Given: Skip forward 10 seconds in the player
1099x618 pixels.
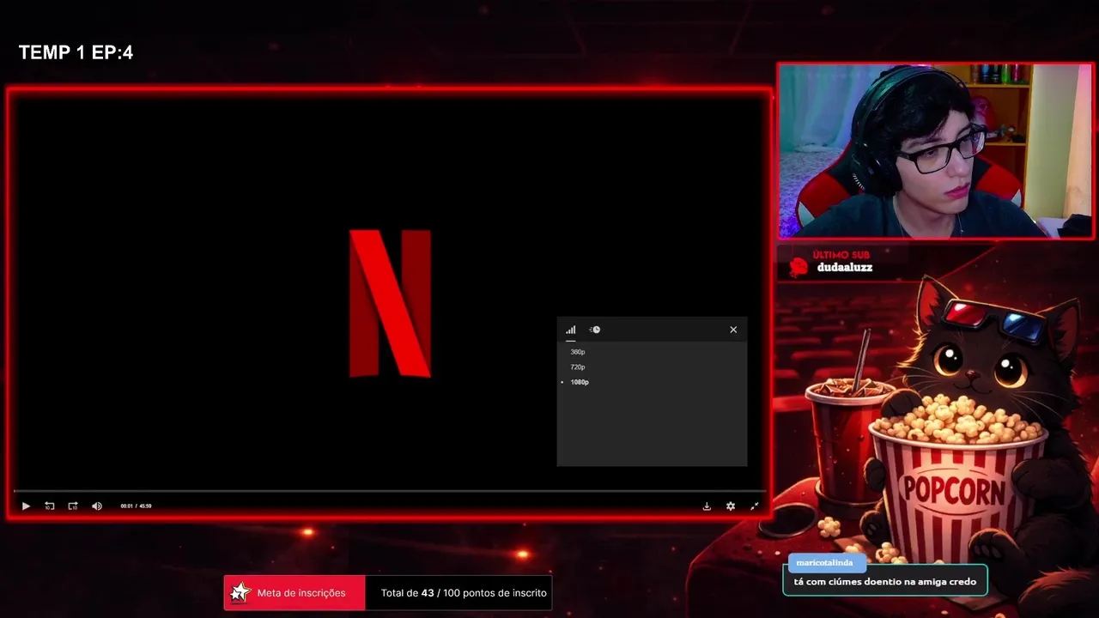Looking at the screenshot, I should tap(73, 506).
